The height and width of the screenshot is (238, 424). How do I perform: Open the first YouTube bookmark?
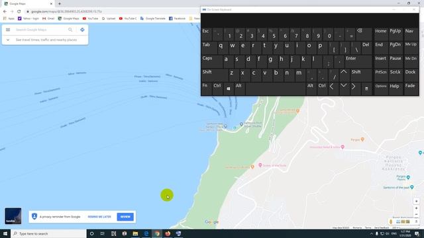(90, 19)
